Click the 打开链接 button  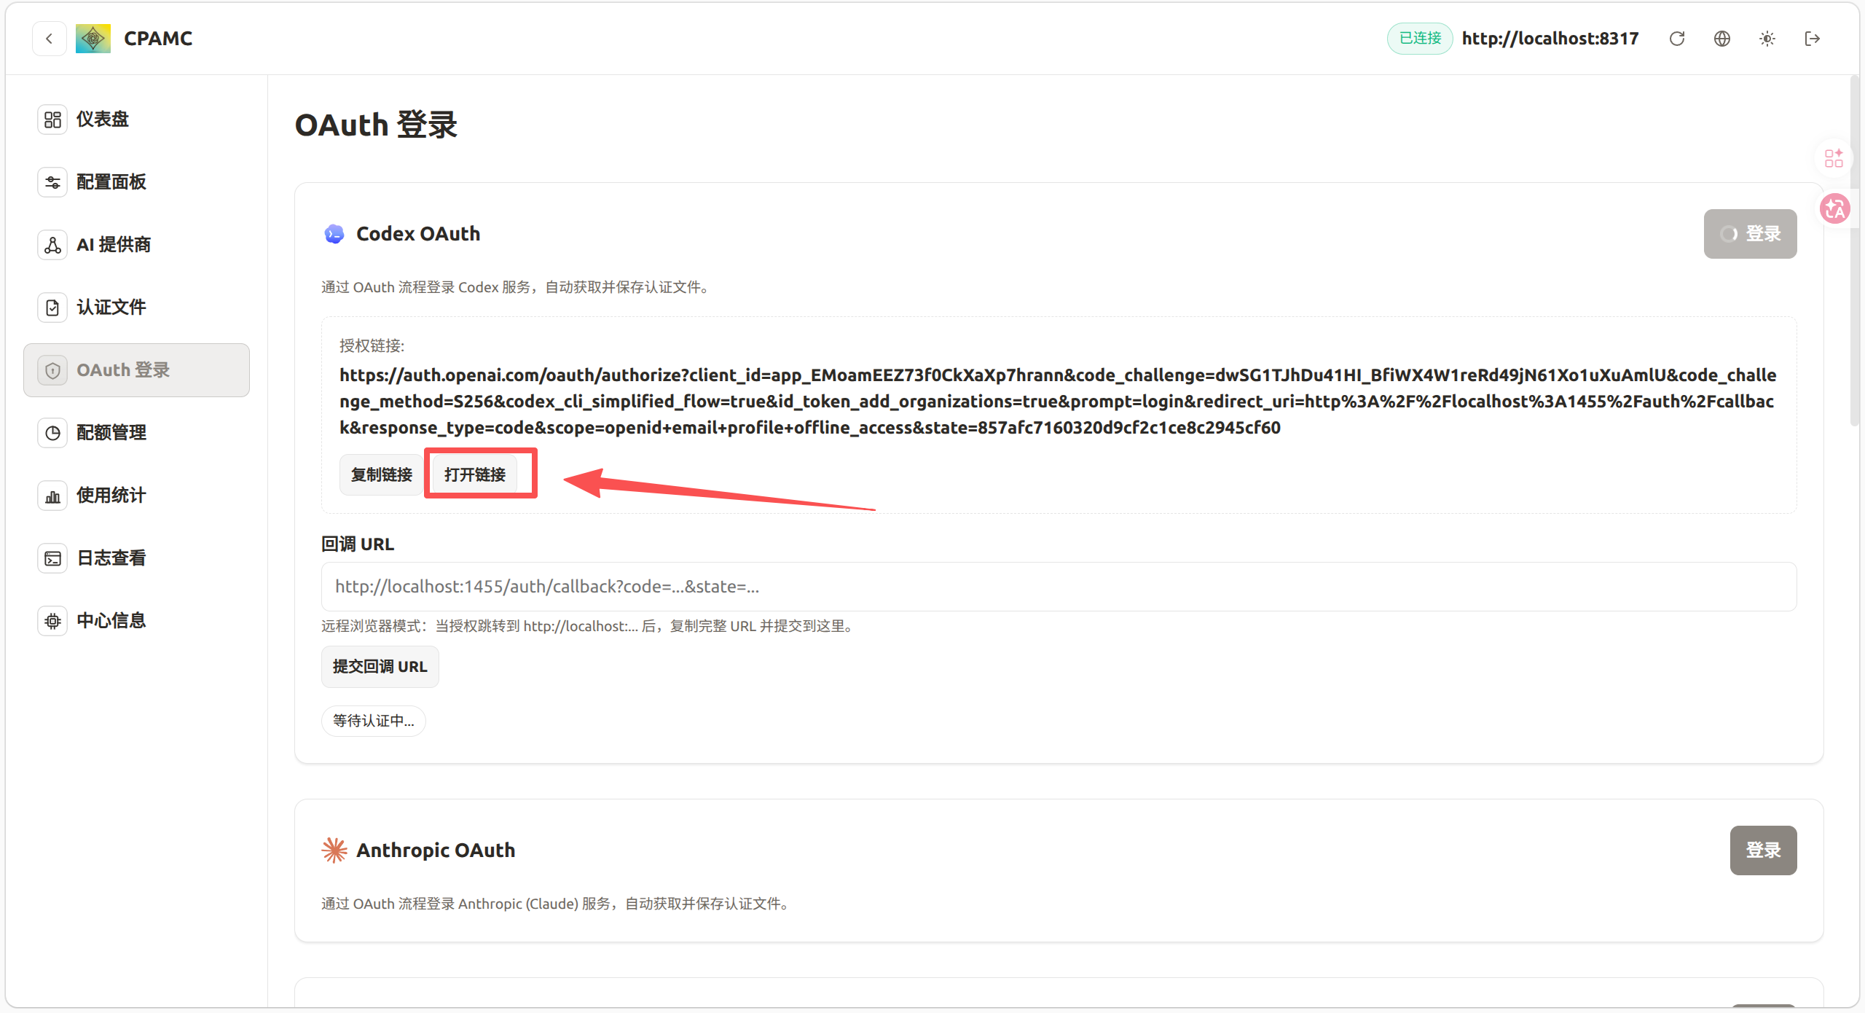tap(476, 474)
